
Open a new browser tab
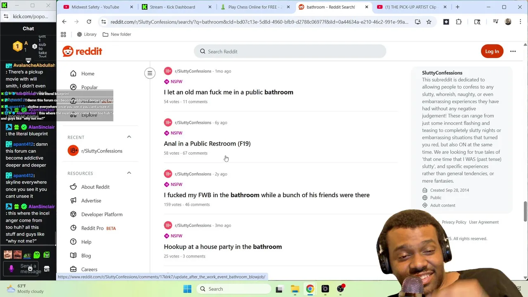click(x=457, y=7)
